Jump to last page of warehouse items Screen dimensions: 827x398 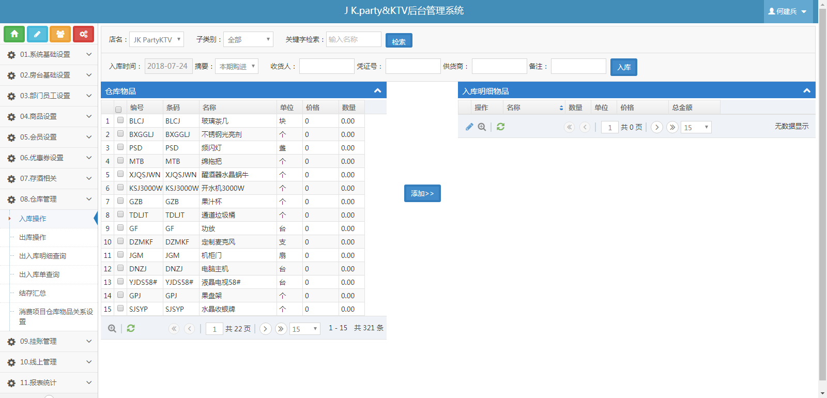281,329
